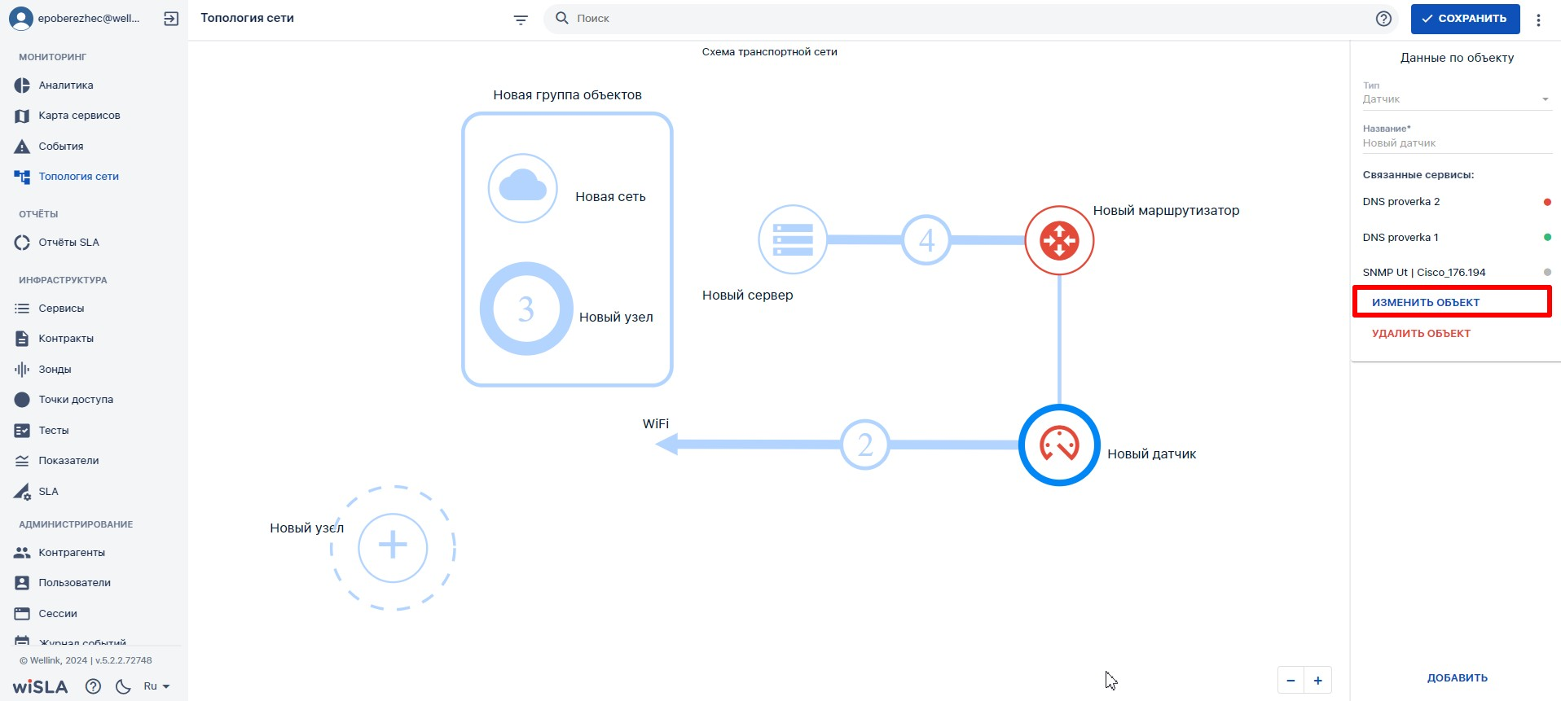Select the server node icon
The image size is (1561, 701).
793,239
